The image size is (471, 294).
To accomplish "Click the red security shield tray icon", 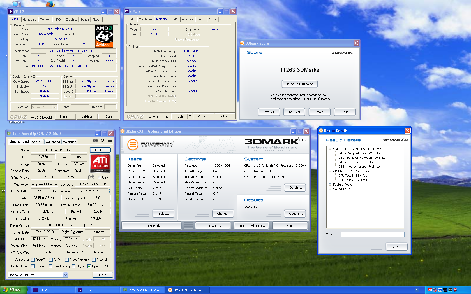I will [x=455, y=290].
